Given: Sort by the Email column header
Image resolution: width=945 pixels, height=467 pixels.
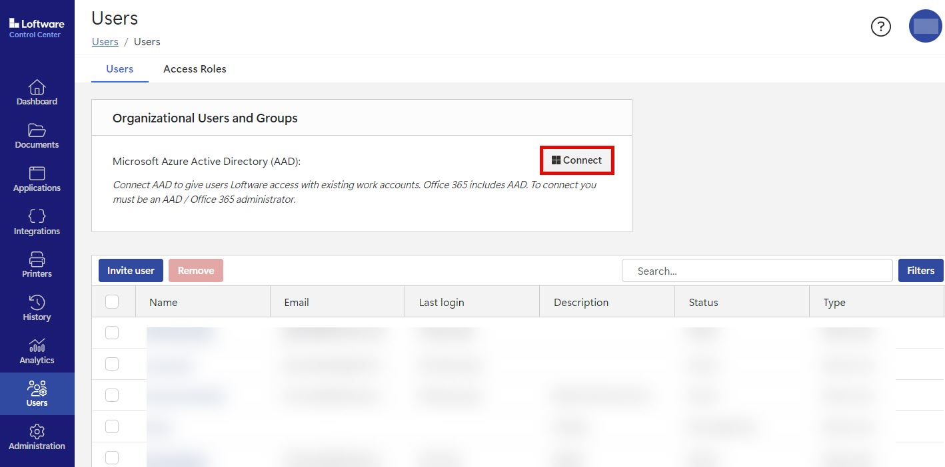Looking at the screenshot, I should [x=337, y=302].
